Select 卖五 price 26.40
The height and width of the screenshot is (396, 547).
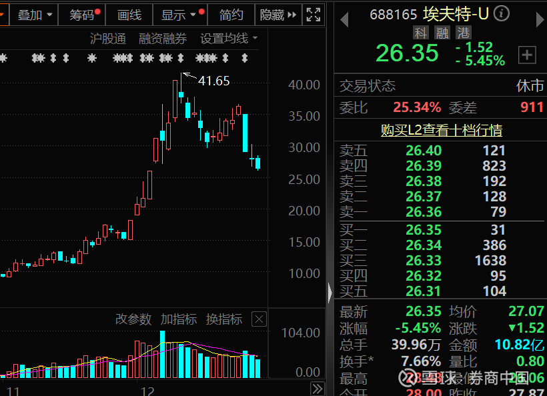[424, 151]
